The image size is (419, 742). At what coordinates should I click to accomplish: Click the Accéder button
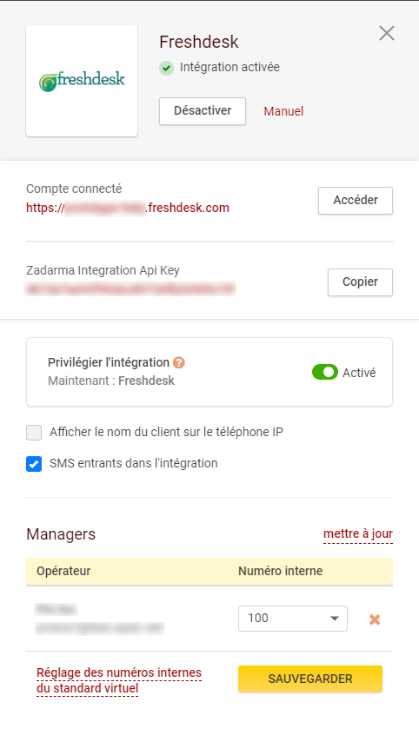tap(356, 201)
